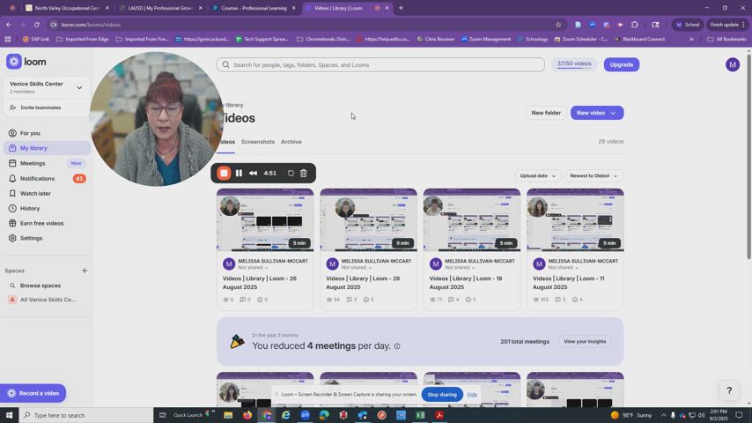752x423 pixels.
Task: Reload the browser page
Action: [x=36, y=25]
